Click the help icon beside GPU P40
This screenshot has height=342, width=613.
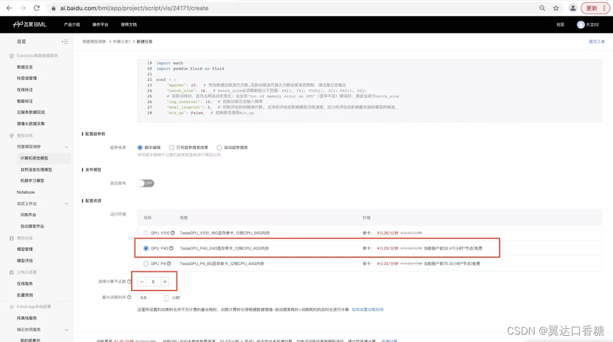(x=171, y=249)
